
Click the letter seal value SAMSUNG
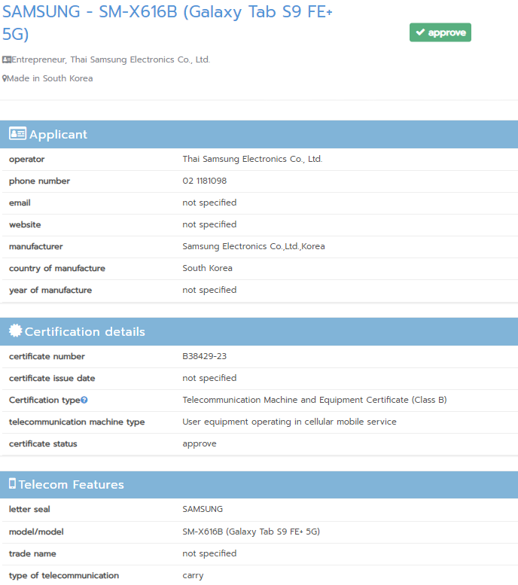pyautogui.click(x=203, y=509)
